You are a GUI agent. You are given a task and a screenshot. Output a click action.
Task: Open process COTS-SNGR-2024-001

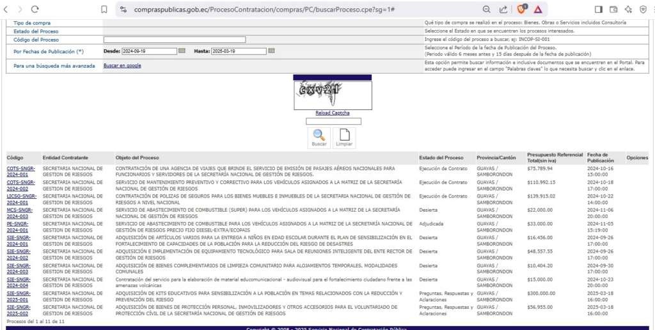21,171
